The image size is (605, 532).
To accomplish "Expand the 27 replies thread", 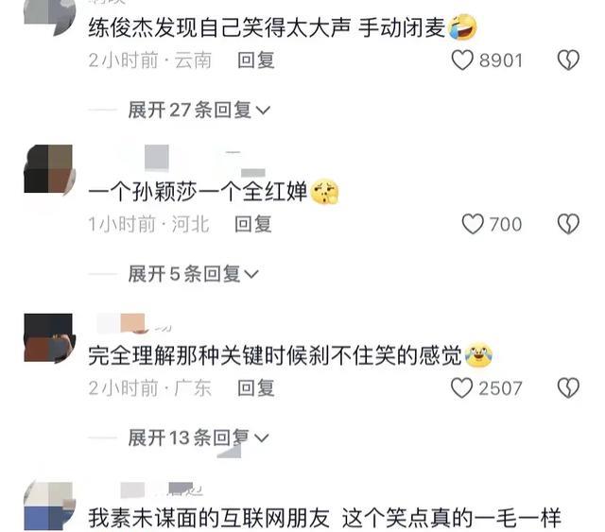I will click(x=199, y=111).
